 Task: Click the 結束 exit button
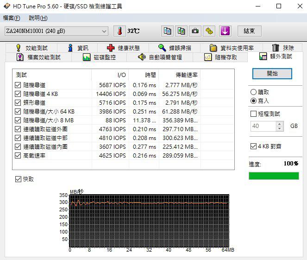click(x=249, y=31)
